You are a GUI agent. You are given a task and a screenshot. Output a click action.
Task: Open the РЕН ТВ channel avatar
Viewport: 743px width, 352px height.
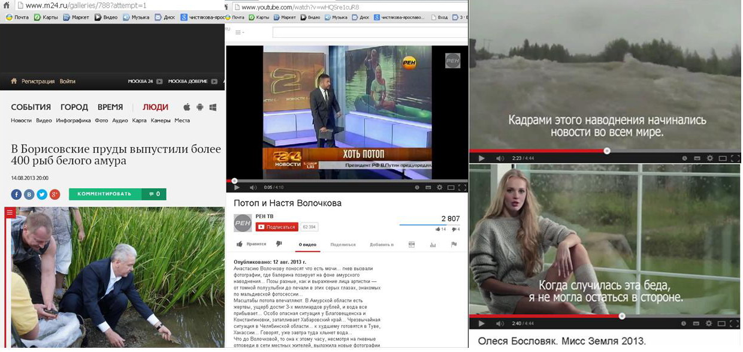[x=243, y=222]
